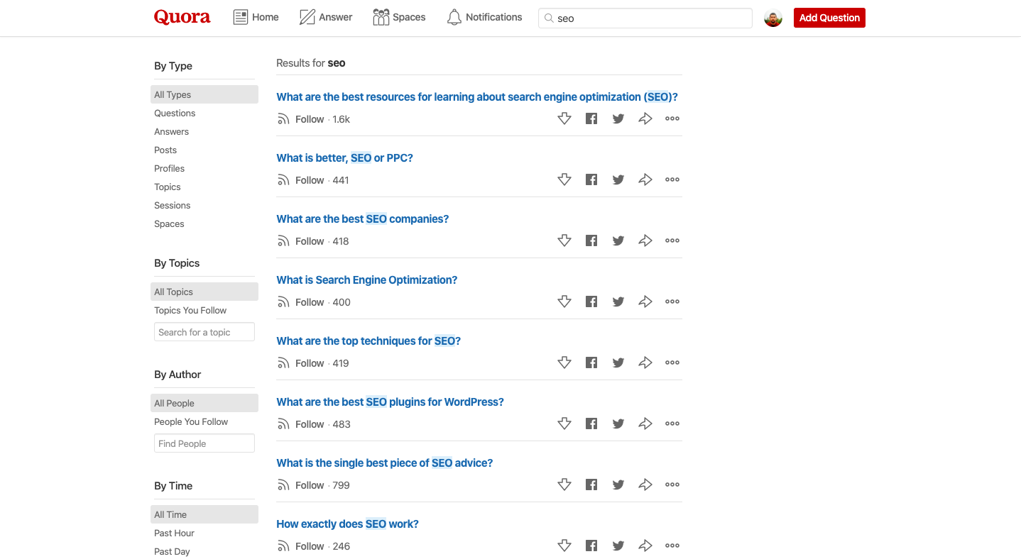1021x559 pixels.
Task: Open more options for 'best SEO plugins for WordPress'
Action: coord(672,424)
